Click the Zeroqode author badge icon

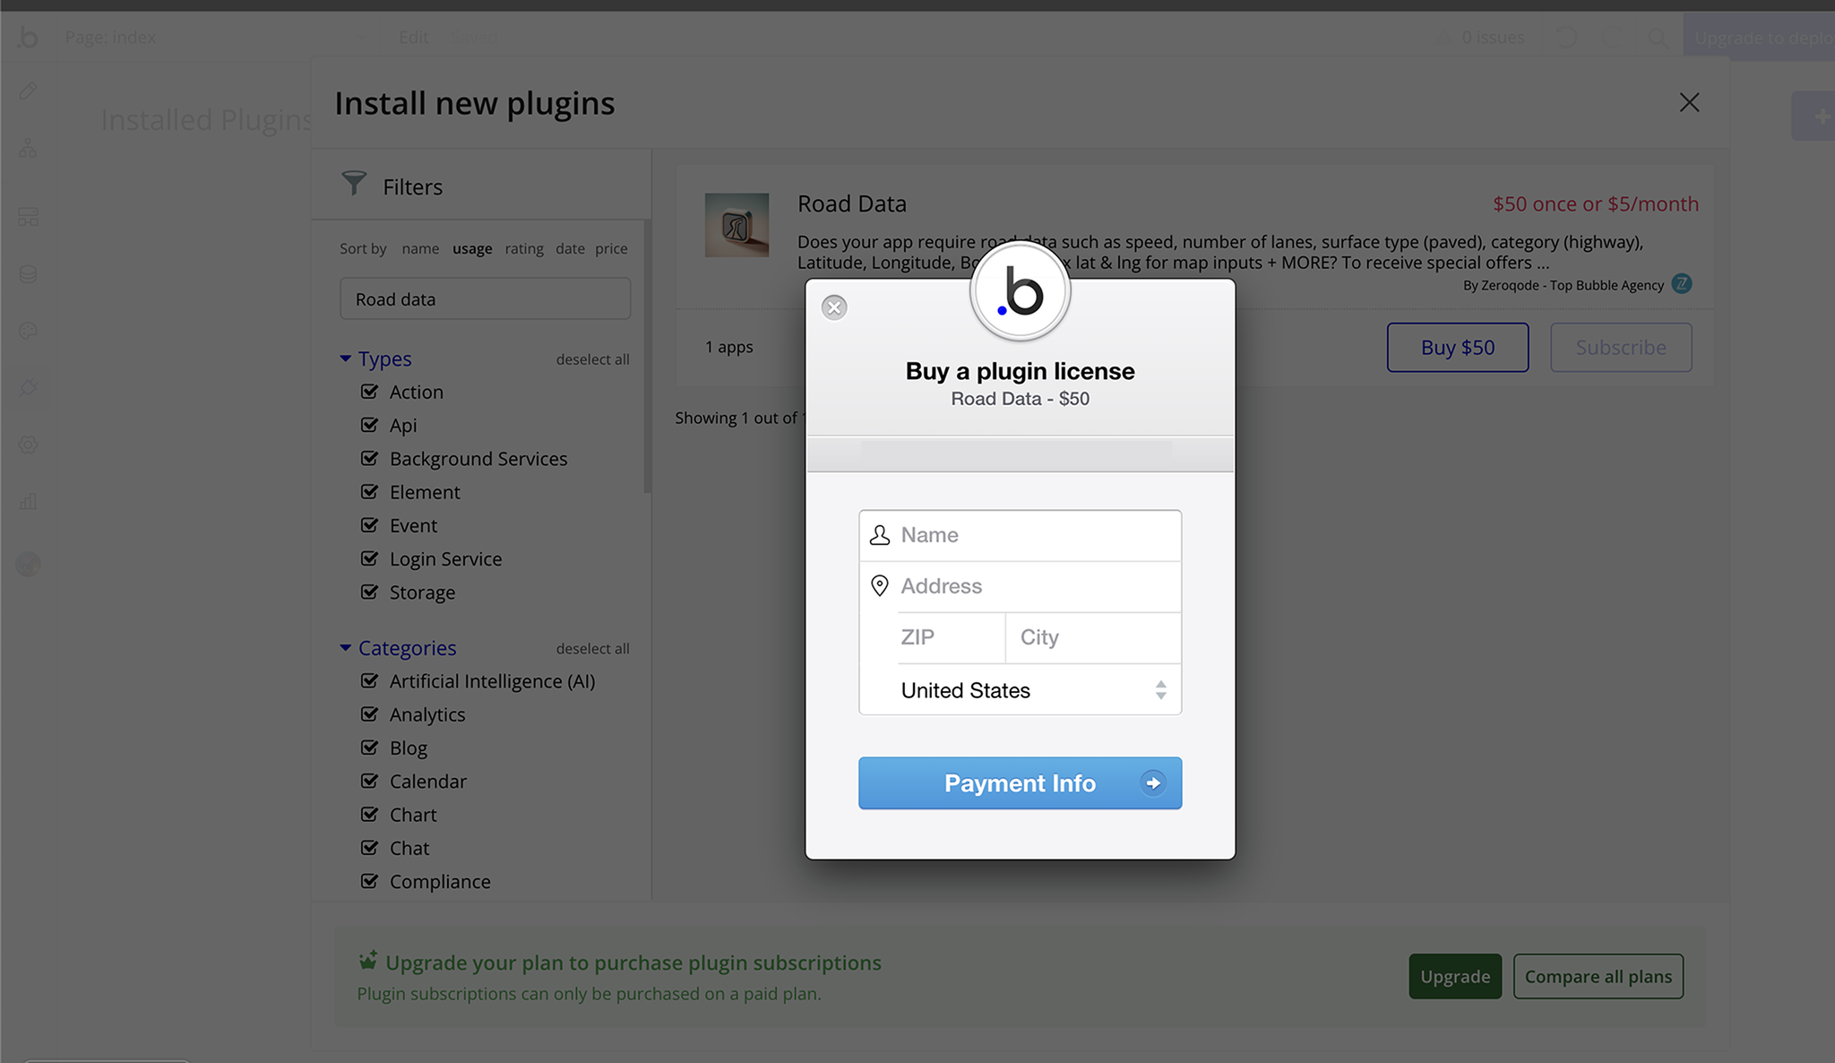1682,284
